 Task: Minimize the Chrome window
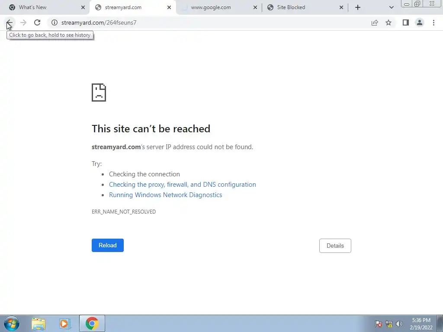pos(407,3)
